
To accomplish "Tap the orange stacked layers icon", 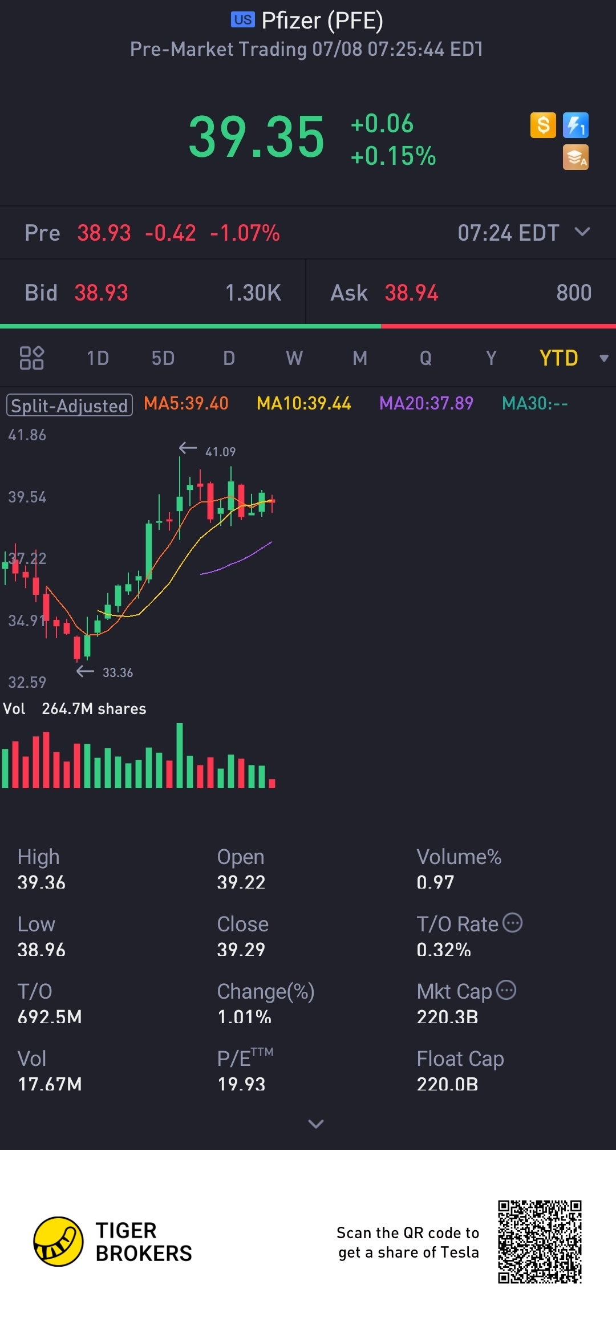I will tap(576, 157).
